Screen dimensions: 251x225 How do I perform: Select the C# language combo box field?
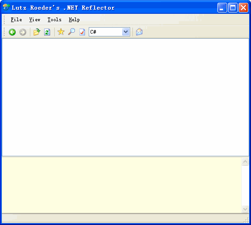(x=109, y=32)
